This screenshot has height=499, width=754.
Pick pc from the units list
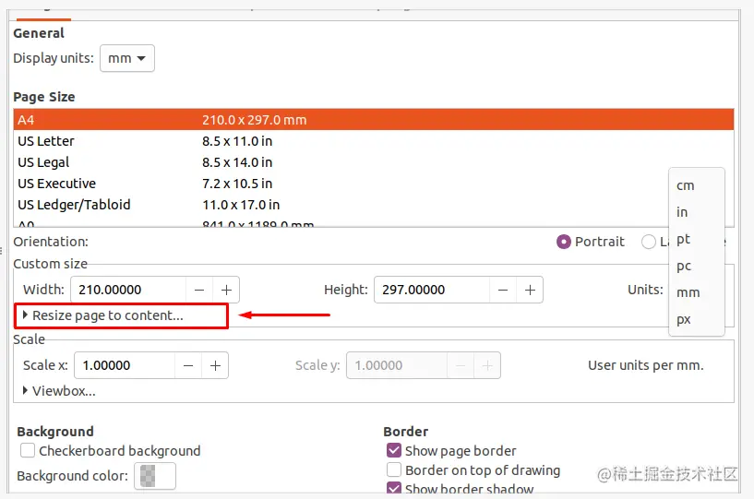(696, 266)
